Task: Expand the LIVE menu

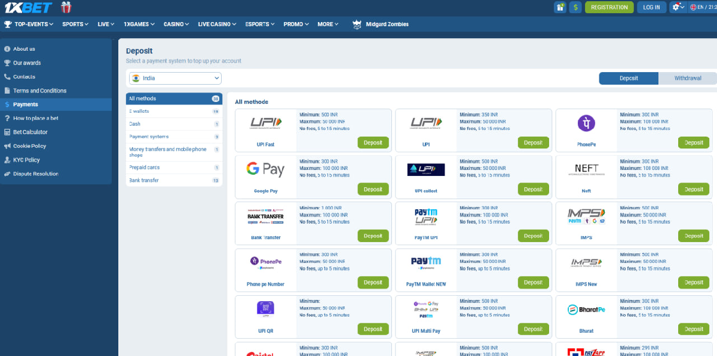Action: point(106,24)
